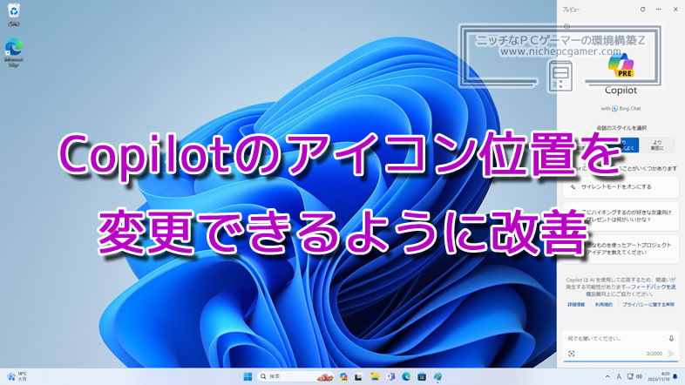Open Microsoft Teams from the taskbar

[390, 376]
